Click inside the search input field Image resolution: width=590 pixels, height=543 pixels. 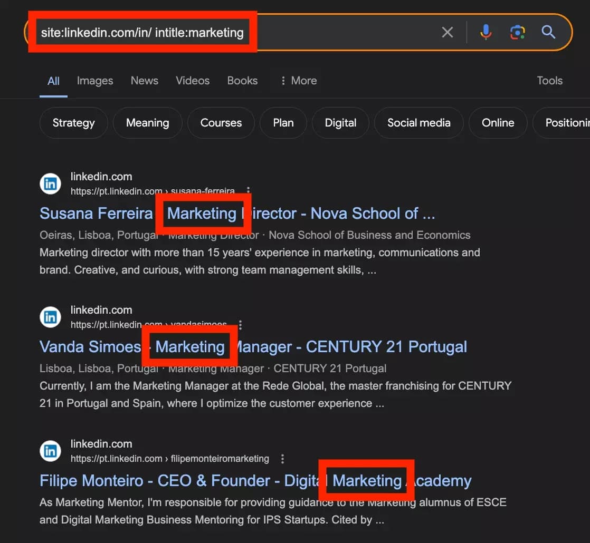317,32
